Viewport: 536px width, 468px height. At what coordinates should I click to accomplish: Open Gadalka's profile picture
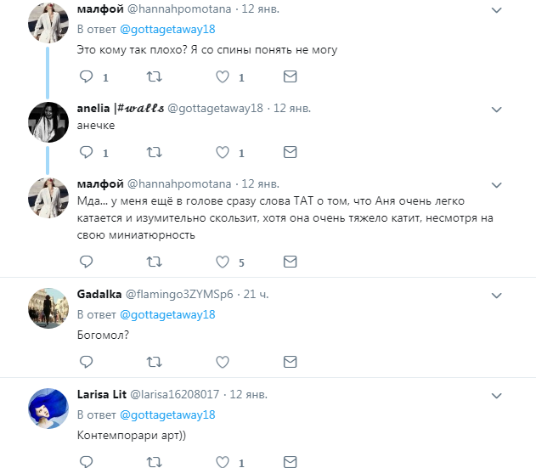[48, 309]
